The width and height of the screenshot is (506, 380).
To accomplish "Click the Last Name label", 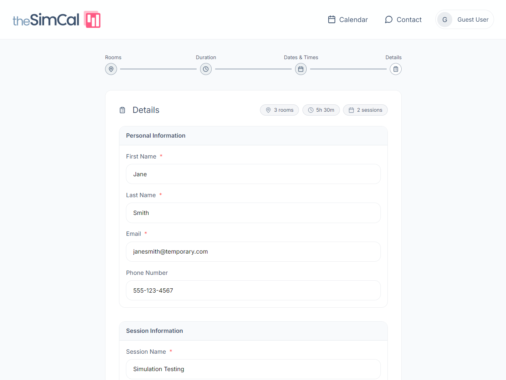I will point(141,195).
